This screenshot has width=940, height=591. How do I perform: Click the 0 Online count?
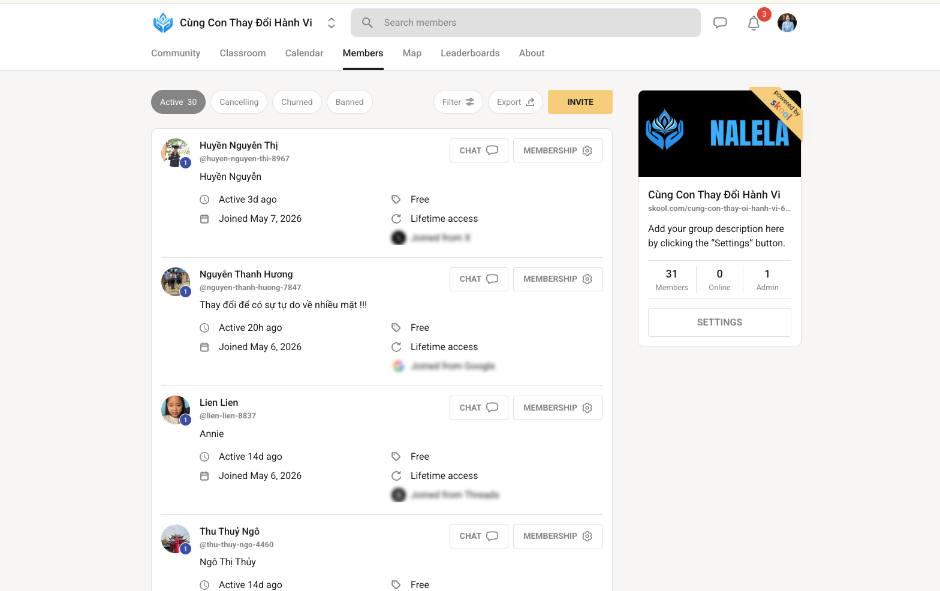click(x=719, y=279)
